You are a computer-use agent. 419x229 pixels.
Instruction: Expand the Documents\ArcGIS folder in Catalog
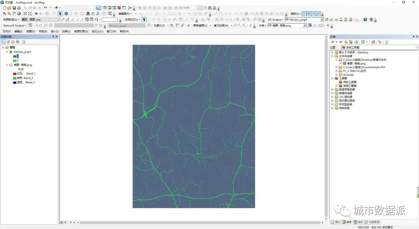coord(336,67)
